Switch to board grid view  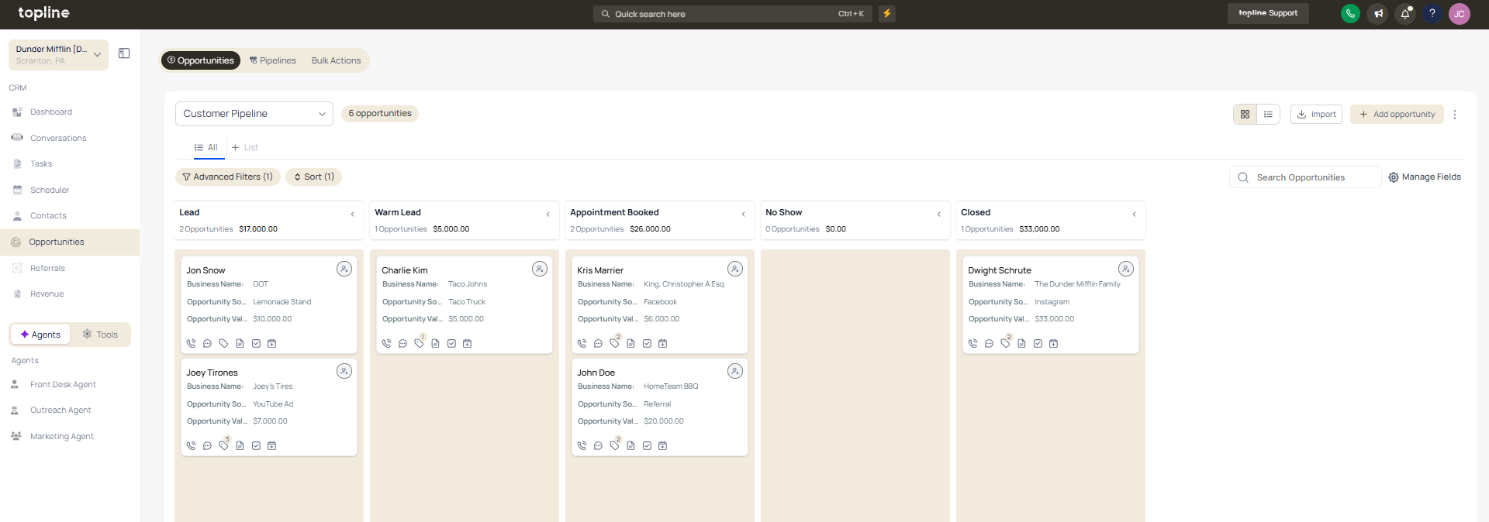(x=1245, y=114)
